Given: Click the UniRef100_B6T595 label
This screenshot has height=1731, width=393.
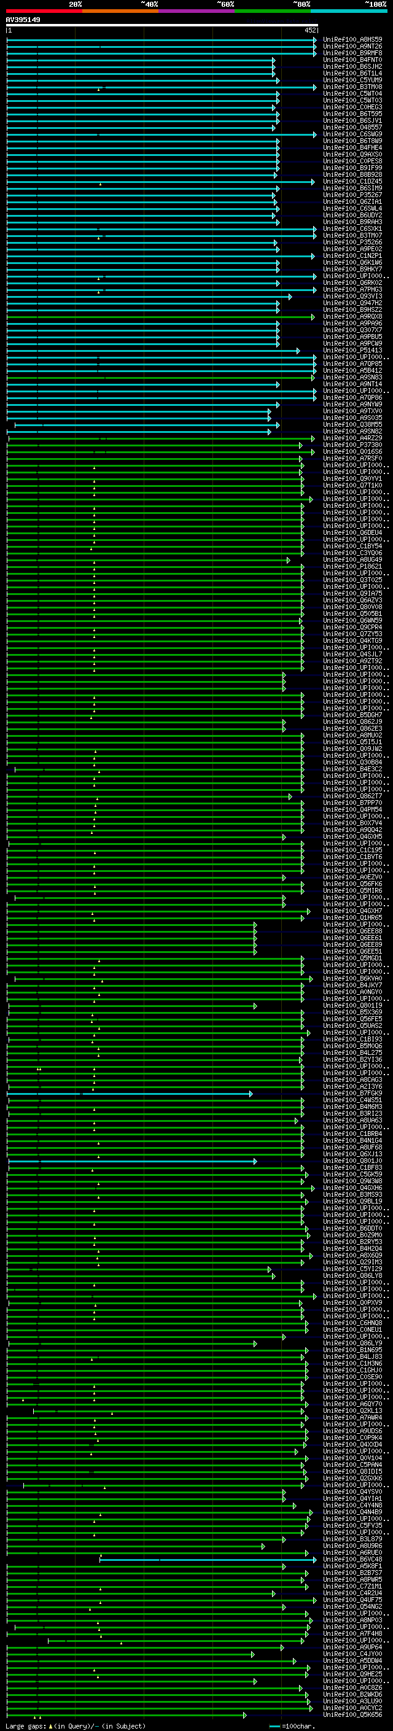Looking at the screenshot, I should click(x=352, y=114).
